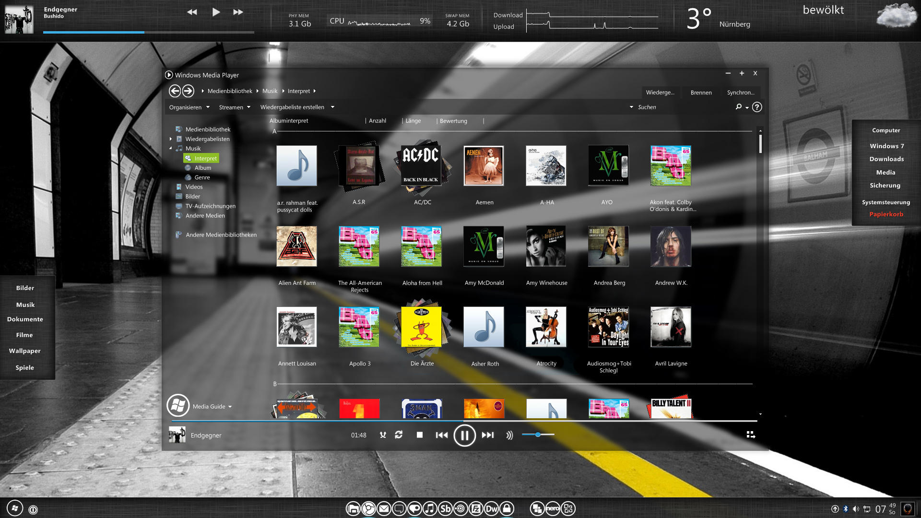The image size is (921, 518).
Task: Mute the Windows Media Player volume
Action: tap(509, 435)
